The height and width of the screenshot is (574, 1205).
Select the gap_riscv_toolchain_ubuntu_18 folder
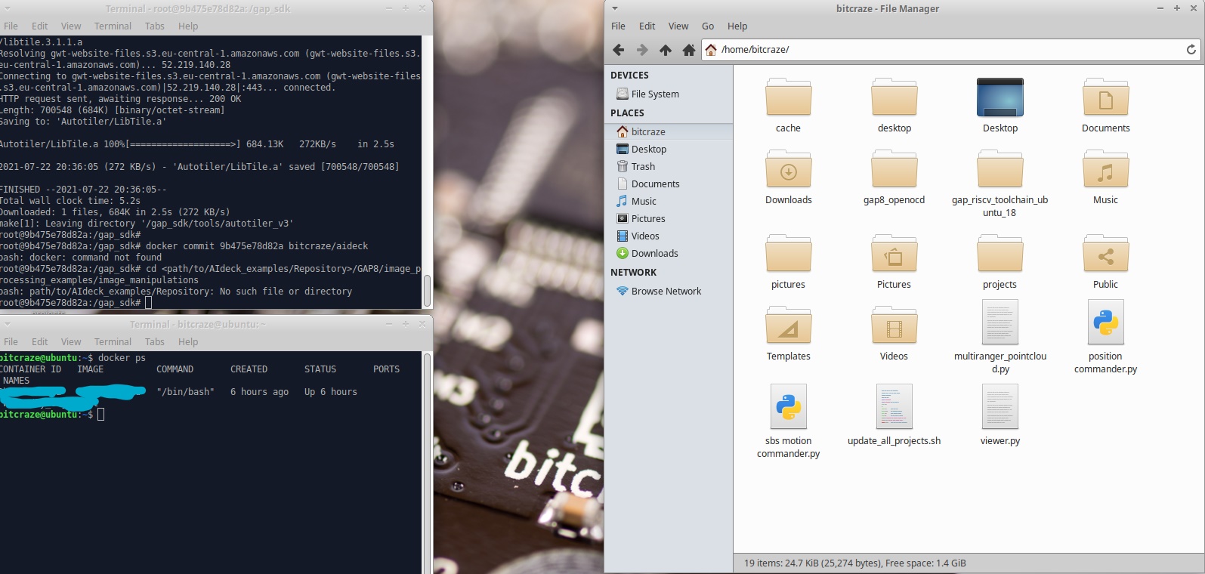pos(1000,169)
